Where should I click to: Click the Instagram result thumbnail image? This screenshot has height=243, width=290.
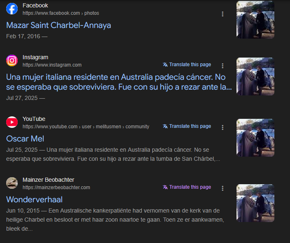point(255,76)
